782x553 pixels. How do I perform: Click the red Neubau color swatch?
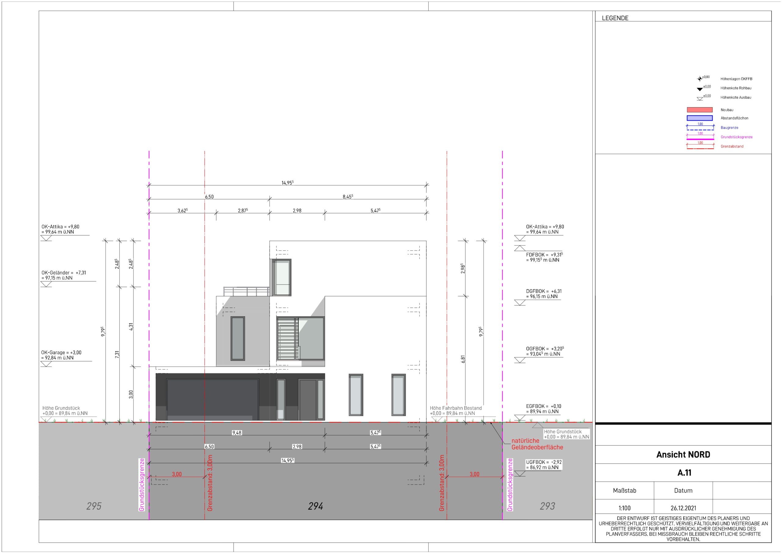(x=700, y=110)
